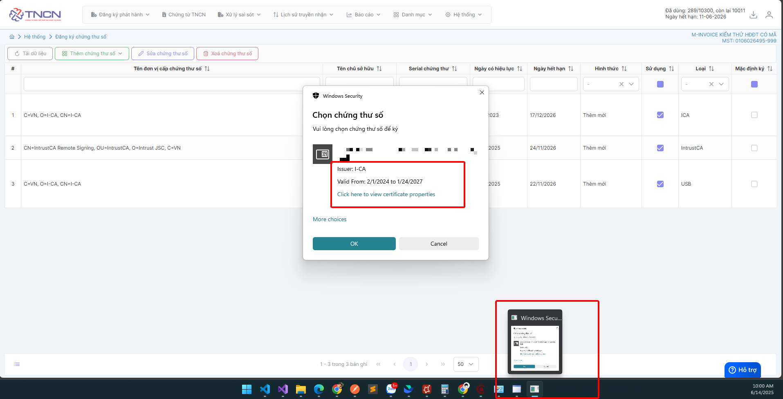This screenshot has width=783, height=399.
Task: Open the user account profile icon
Action: (x=769, y=15)
